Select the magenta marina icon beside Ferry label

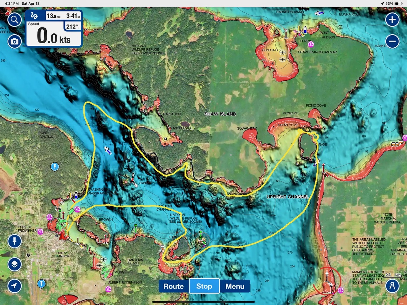click(311, 44)
